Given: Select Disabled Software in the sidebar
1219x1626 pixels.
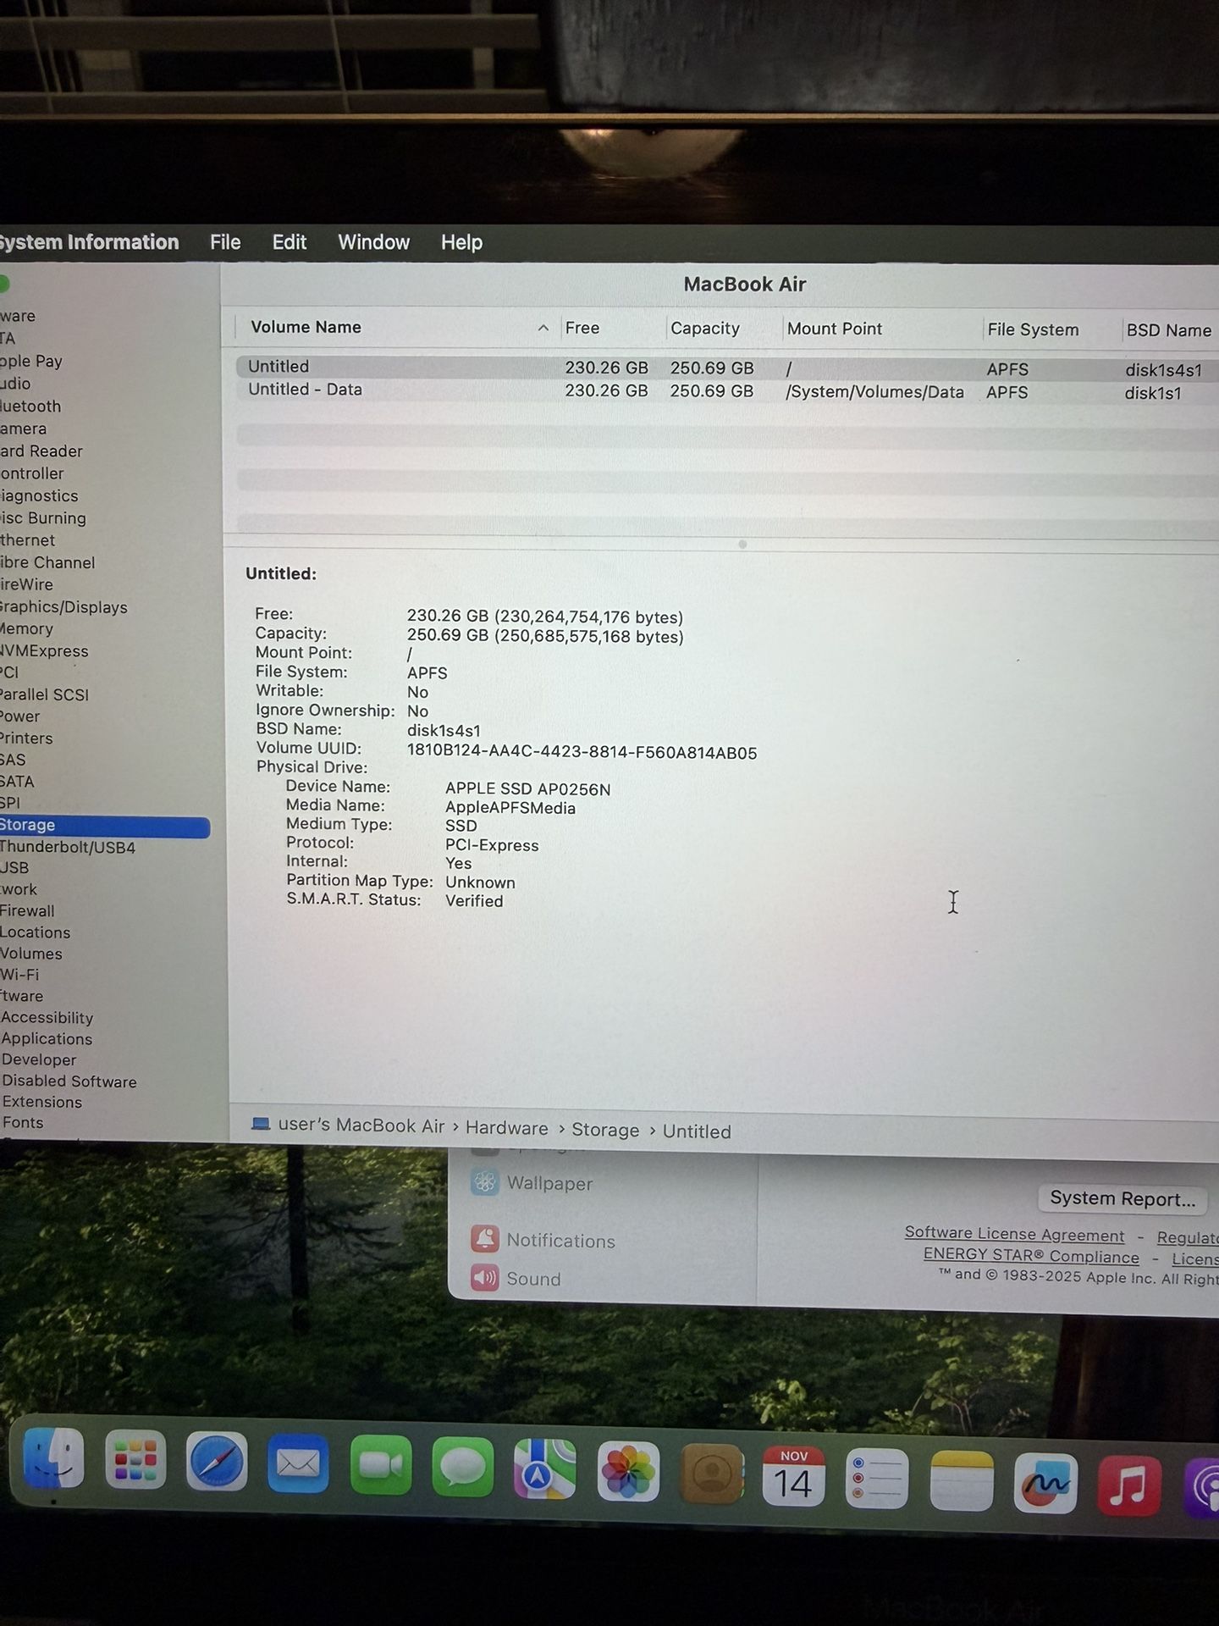Looking at the screenshot, I should (x=69, y=1081).
